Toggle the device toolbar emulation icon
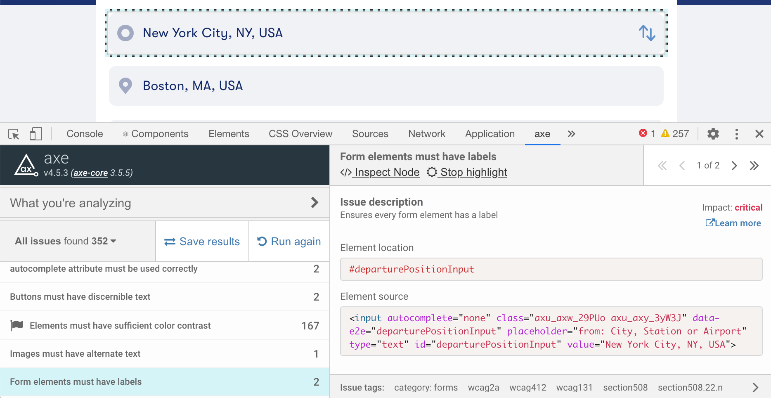This screenshot has height=398, width=771. point(35,134)
